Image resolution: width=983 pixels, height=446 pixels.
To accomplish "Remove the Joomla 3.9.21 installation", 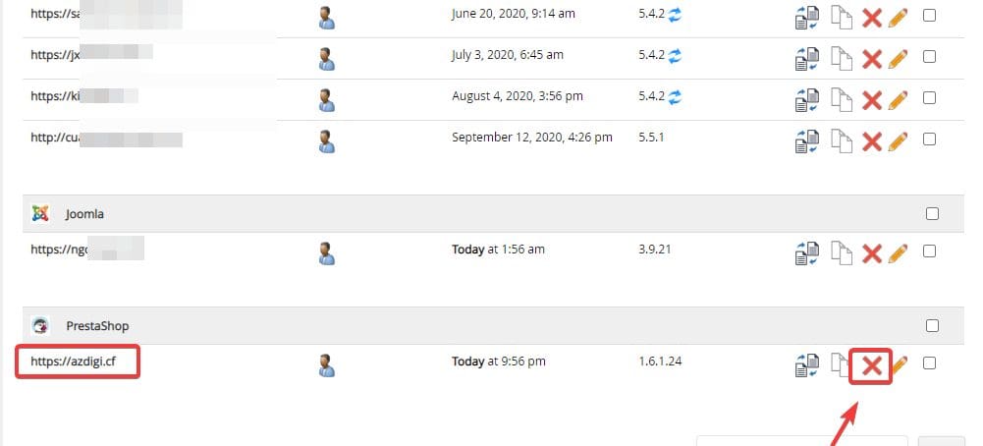I will click(x=871, y=253).
